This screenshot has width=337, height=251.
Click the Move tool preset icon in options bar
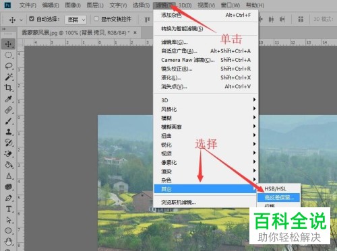click(x=12, y=20)
